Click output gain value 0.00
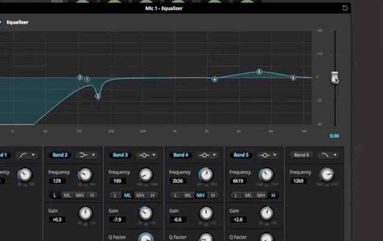This screenshot has width=383, height=241. pos(334,136)
